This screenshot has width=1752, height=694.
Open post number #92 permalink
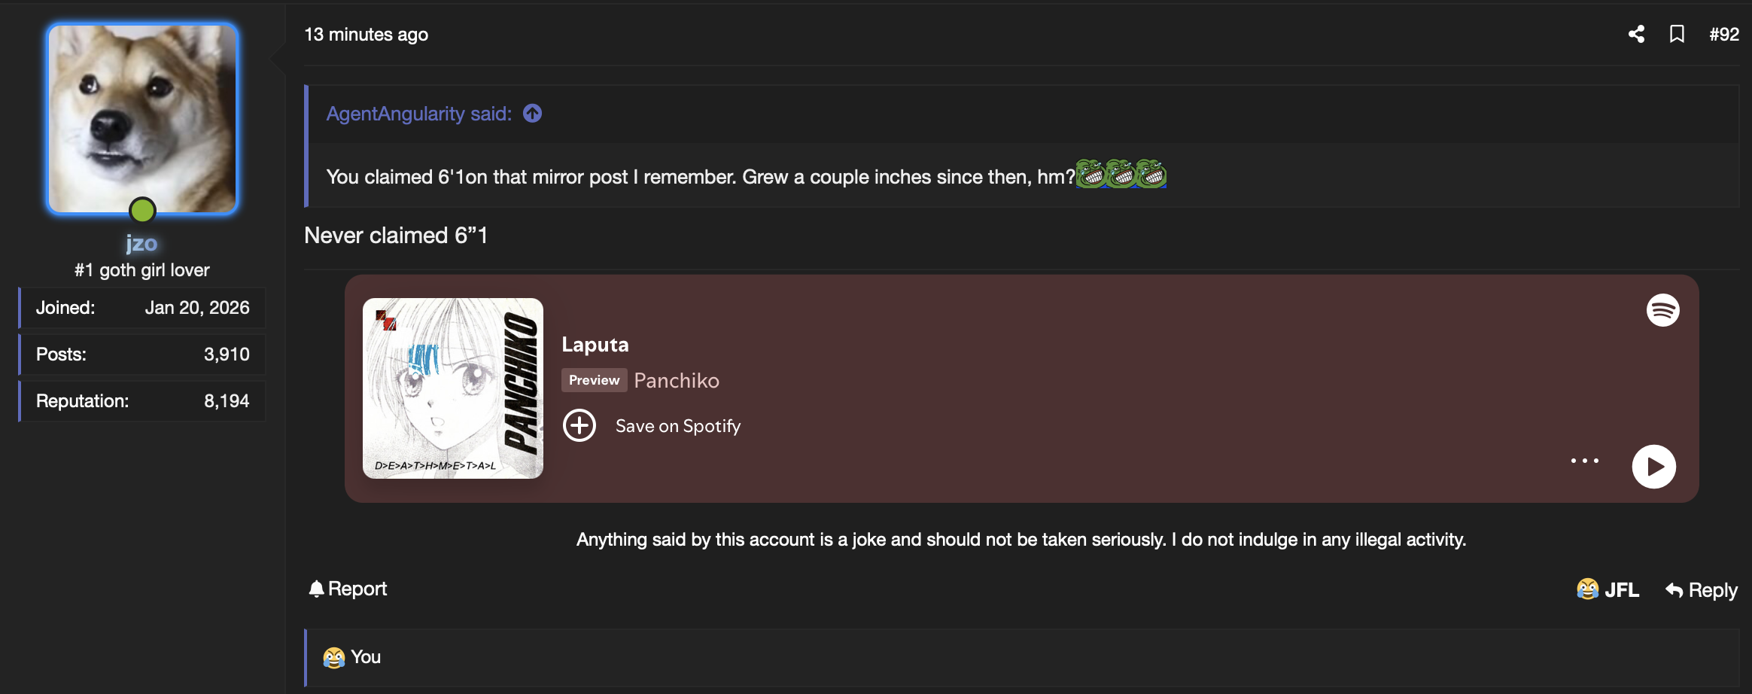1724,34
